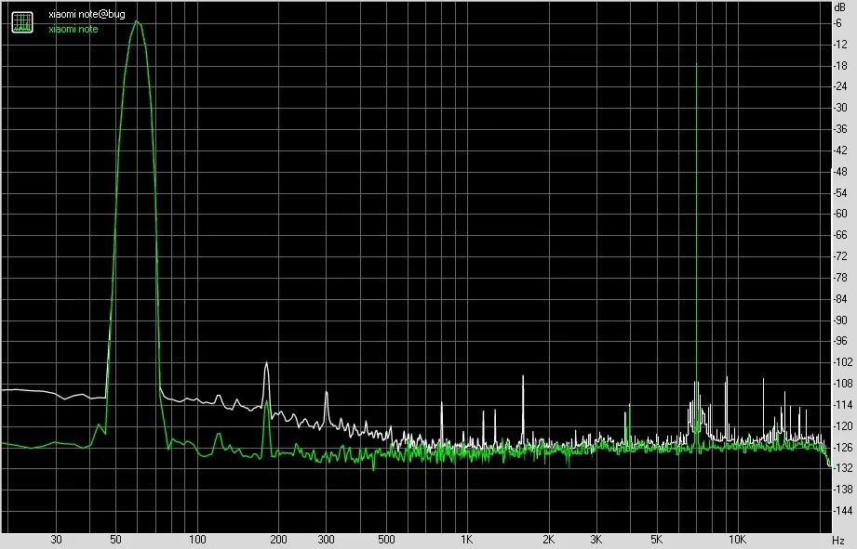Screen dimensions: 857x549
Task: Click the -102 dB axis value
Action: (842, 361)
